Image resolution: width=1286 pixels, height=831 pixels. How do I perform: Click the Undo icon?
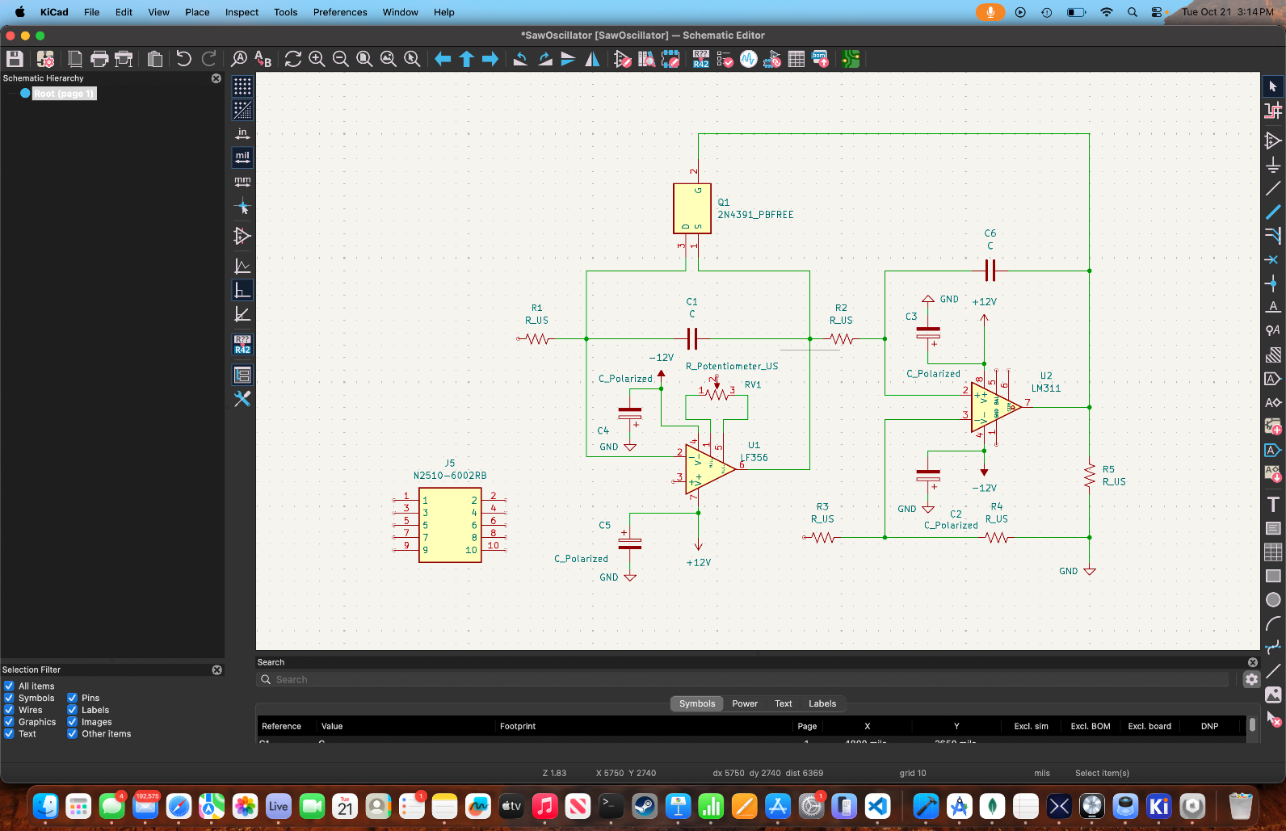pyautogui.click(x=184, y=59)
